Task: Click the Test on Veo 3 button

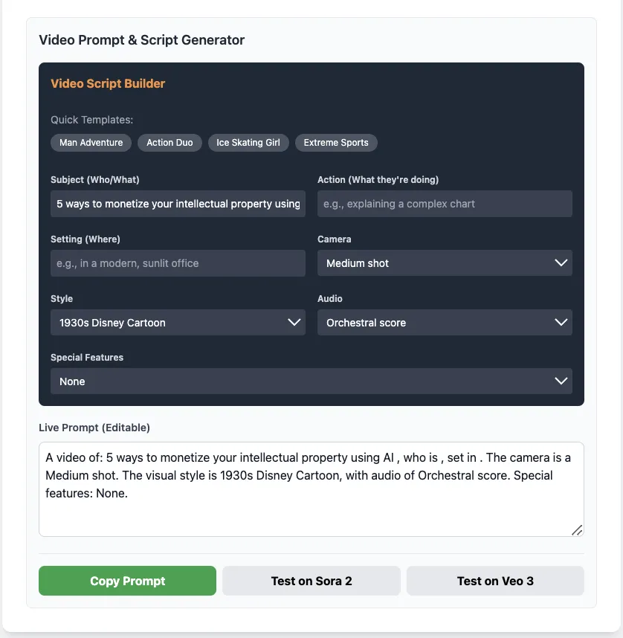Action: (x=495, y=581)
